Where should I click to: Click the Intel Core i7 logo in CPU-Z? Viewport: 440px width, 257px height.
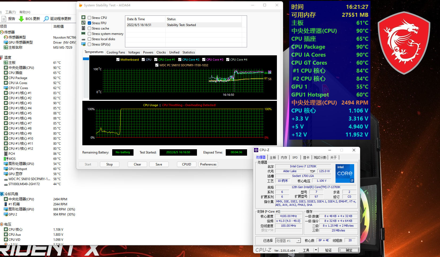click(x=345, y=173)
